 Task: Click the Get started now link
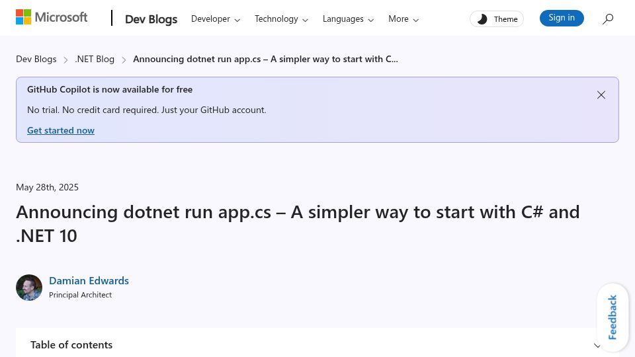click(61, 130)
